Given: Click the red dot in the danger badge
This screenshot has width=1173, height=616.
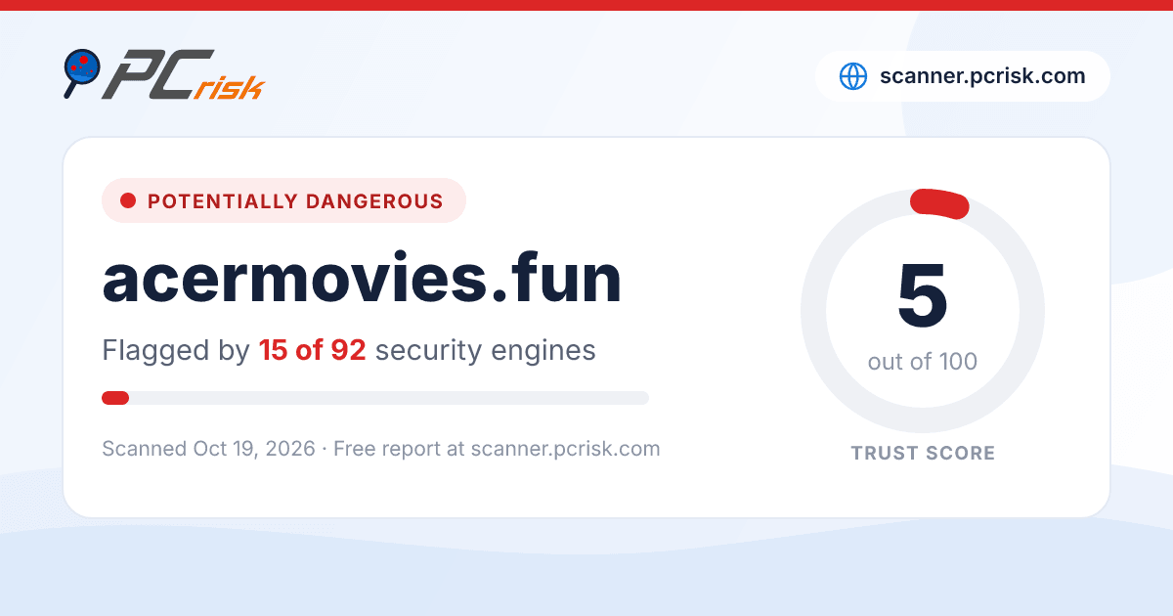Looking at the screenshot, I should click(x=127, y=200).
